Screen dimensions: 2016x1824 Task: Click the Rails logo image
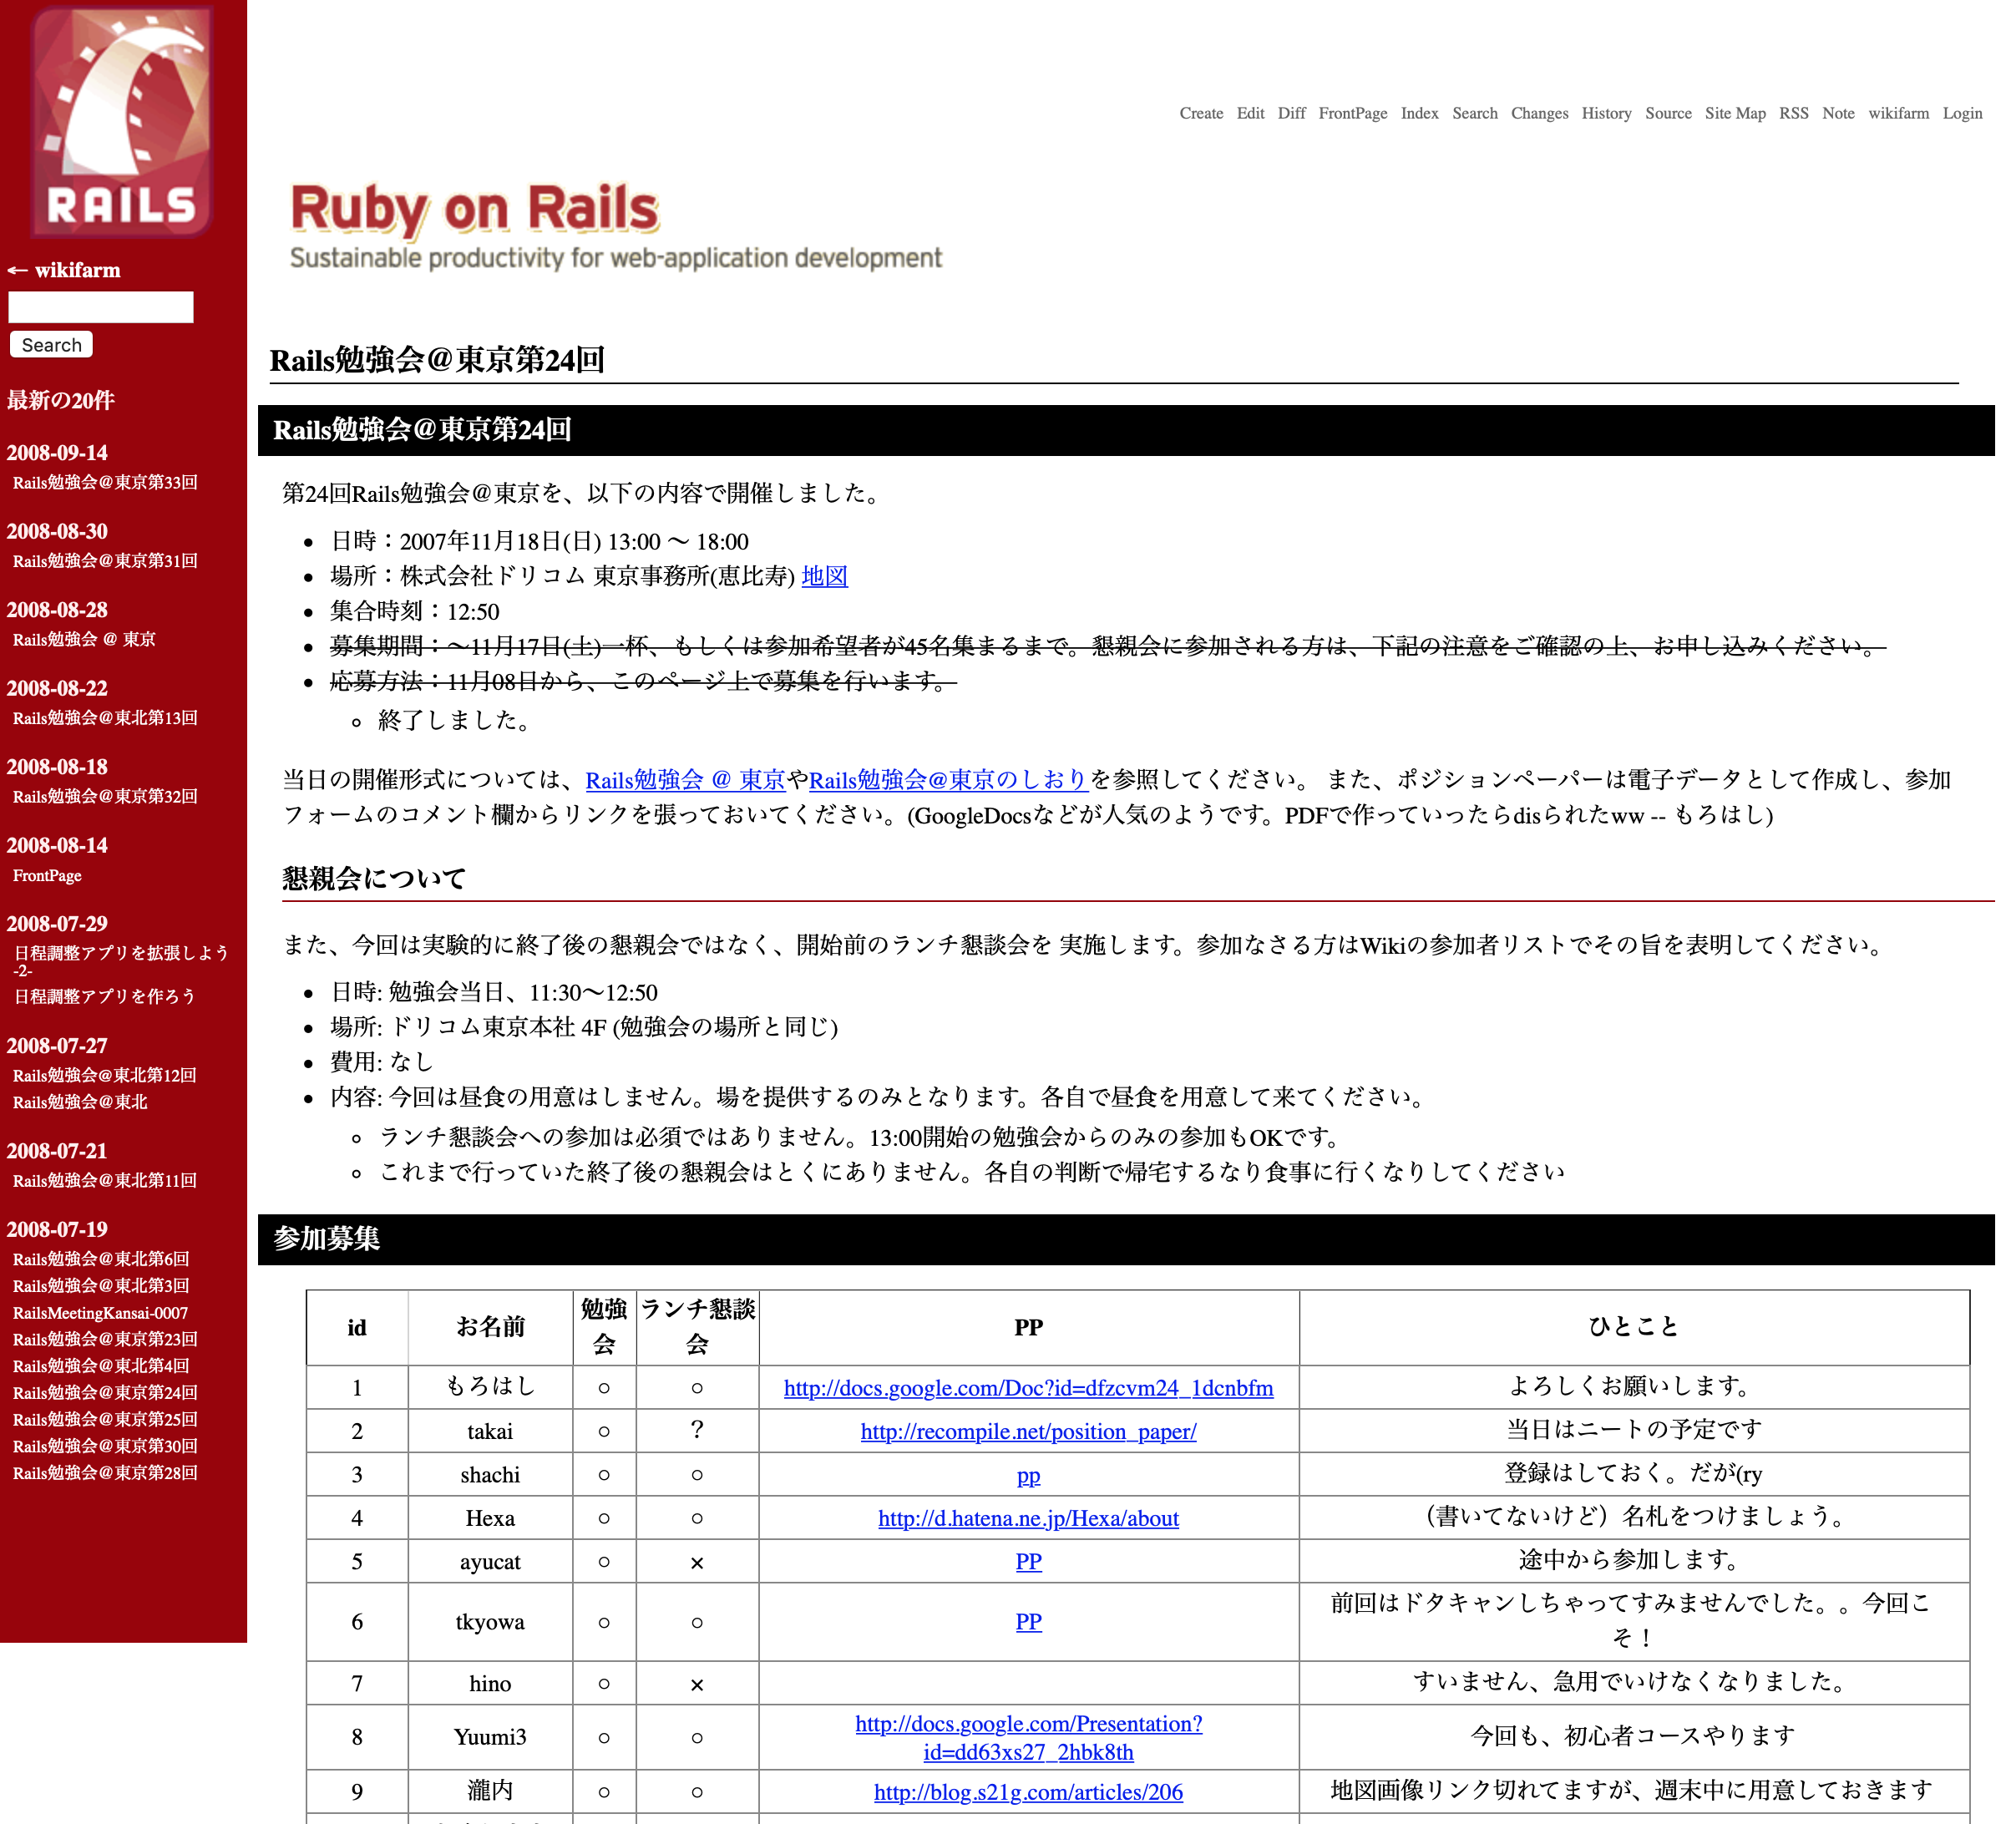pyautogui.click(x=123, y=122)
